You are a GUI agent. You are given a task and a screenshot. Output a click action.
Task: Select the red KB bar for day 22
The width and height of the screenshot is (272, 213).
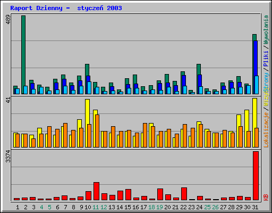(x=184, y=194)
